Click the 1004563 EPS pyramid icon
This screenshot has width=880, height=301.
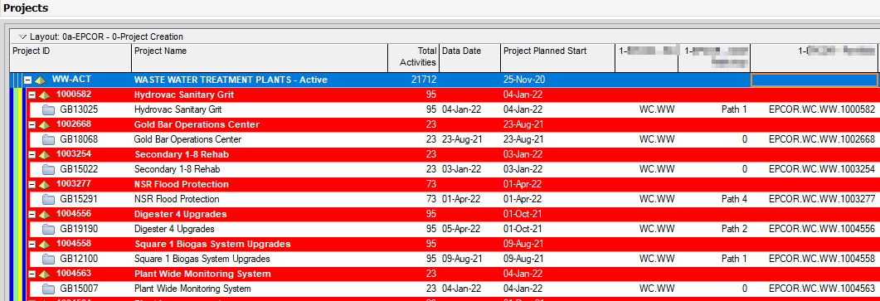44,274
